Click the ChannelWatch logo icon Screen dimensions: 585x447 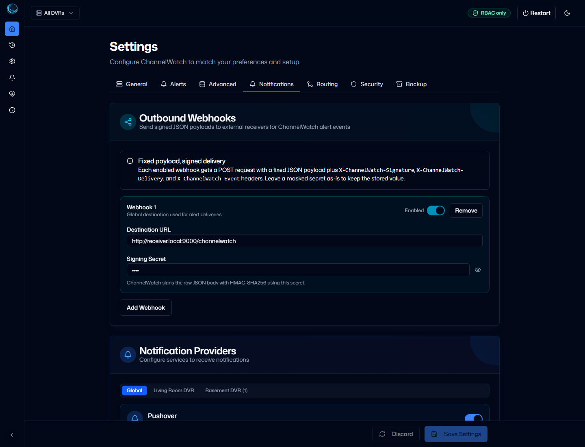12,9
